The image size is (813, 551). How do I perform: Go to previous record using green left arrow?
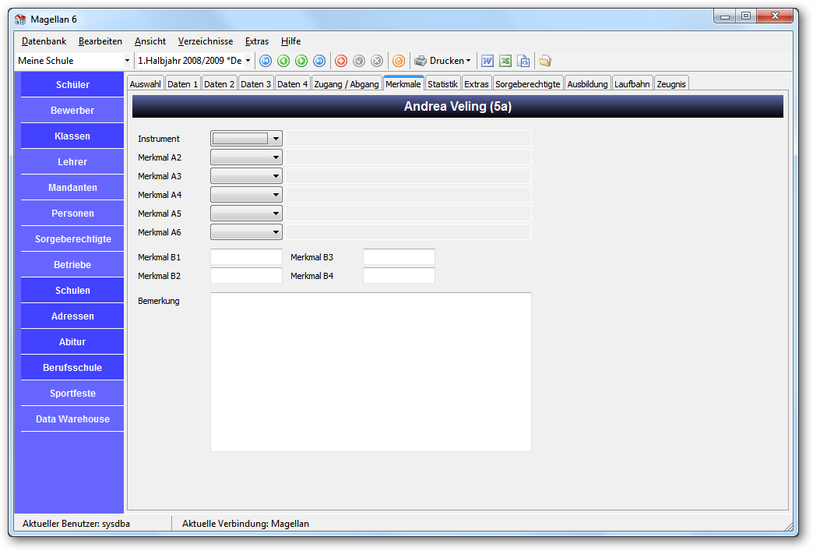click(x=283, y=61)
